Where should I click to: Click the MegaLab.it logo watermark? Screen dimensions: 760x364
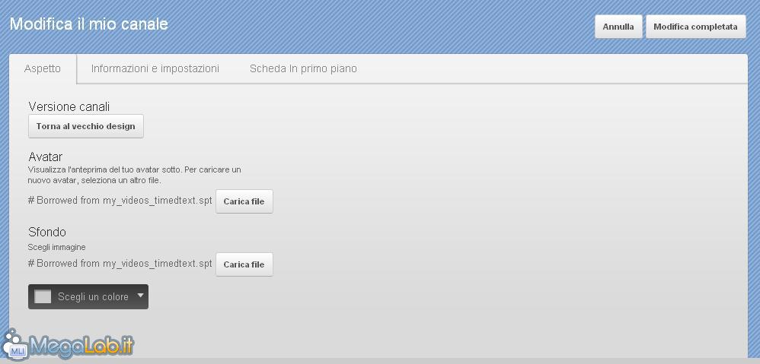(x=67, y=345)
